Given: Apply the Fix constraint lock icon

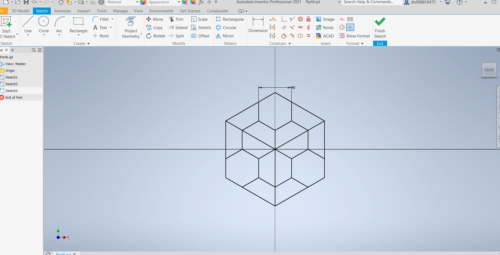Looking at the screenshot, I should pos(308,19).
